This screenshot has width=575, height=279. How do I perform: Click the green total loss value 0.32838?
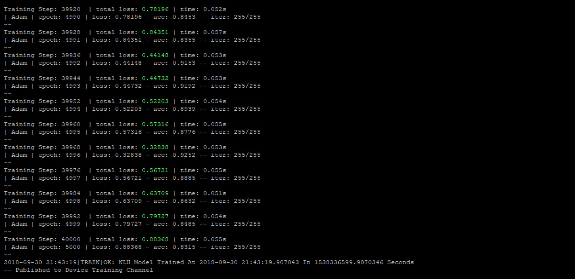point(155,147)
